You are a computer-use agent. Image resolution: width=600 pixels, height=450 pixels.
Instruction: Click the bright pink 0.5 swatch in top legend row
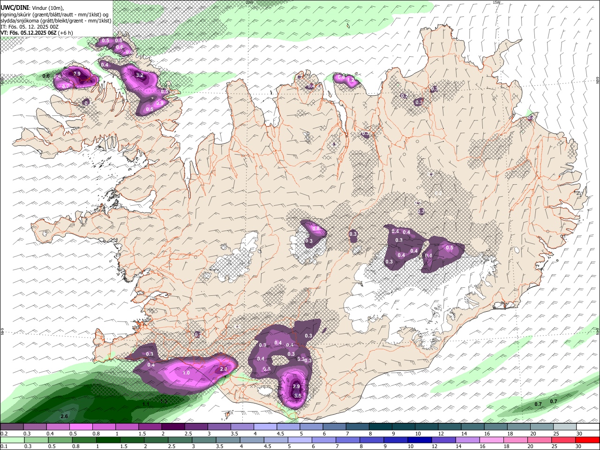(81, 427)
